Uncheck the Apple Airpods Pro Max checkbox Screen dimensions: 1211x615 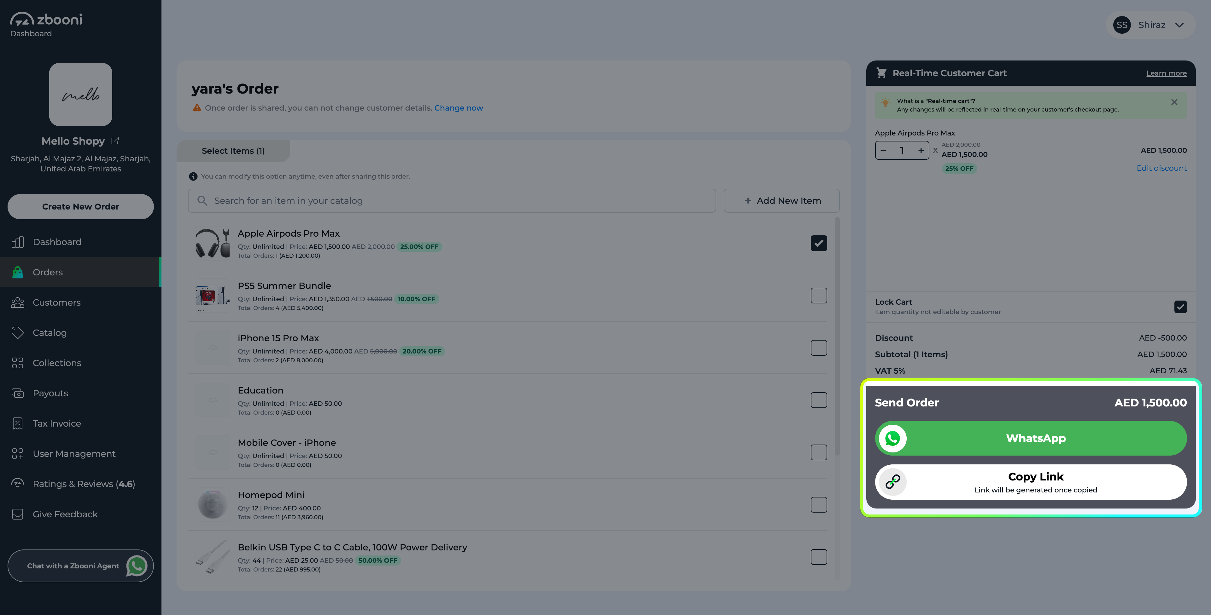(x=818, y=243)
